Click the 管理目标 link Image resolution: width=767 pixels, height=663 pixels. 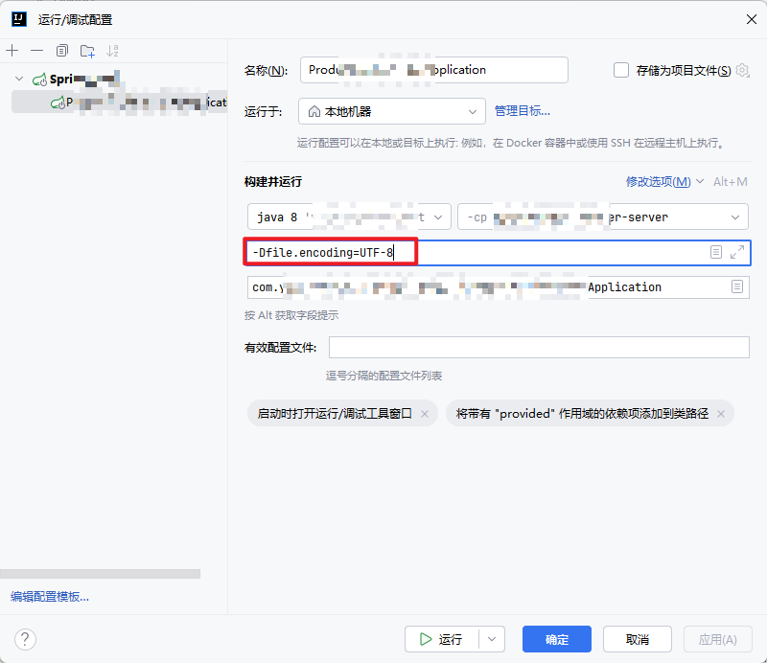(x=523, y=111)
